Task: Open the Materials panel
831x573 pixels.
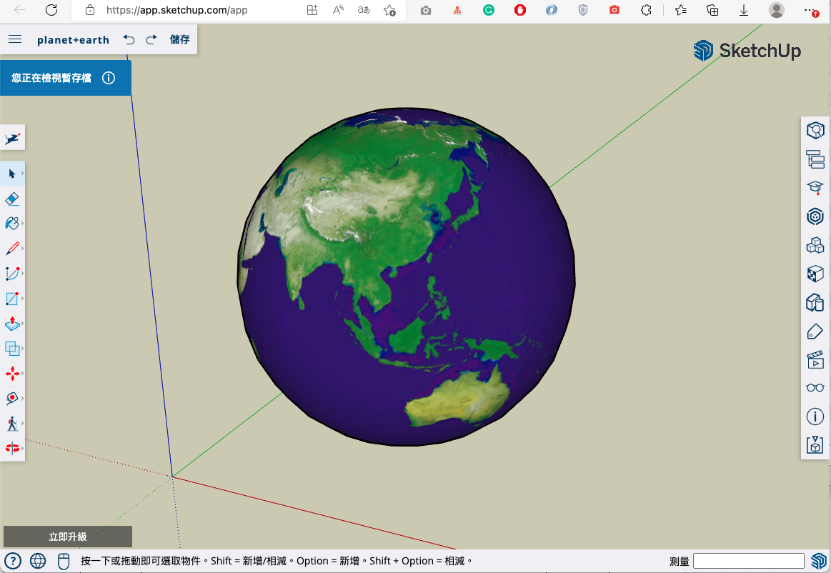Action: (815, 274)
